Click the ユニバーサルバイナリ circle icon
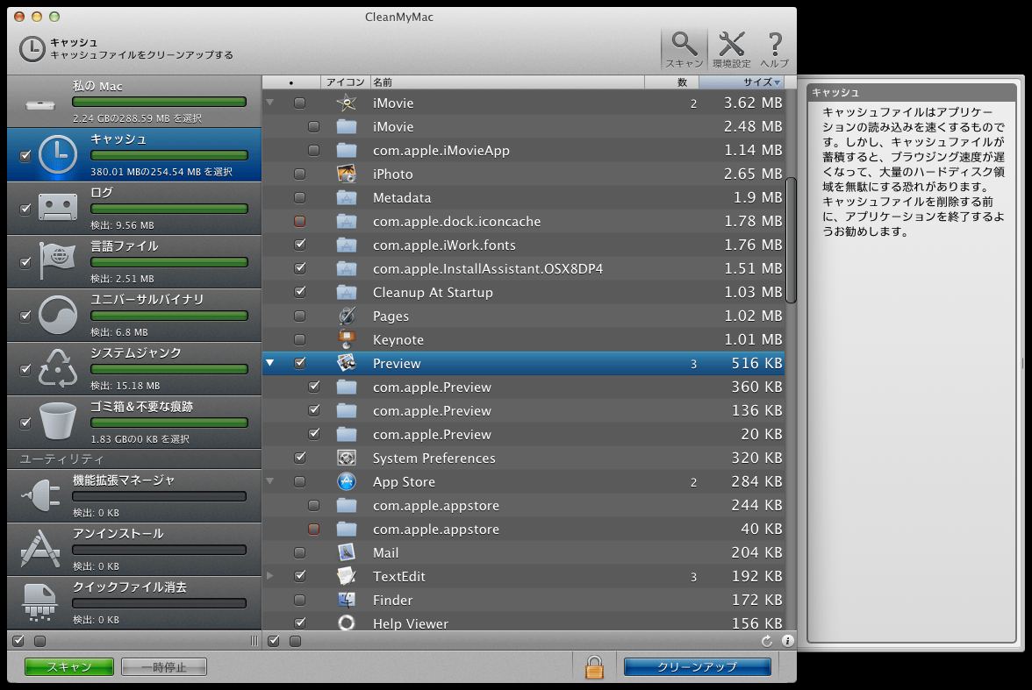 click(58, 315)
